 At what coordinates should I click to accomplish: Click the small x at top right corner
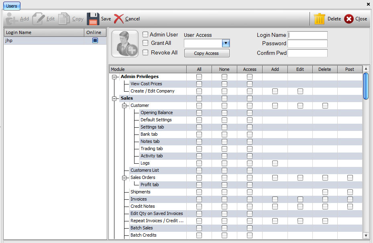click(x=368, y=4)
